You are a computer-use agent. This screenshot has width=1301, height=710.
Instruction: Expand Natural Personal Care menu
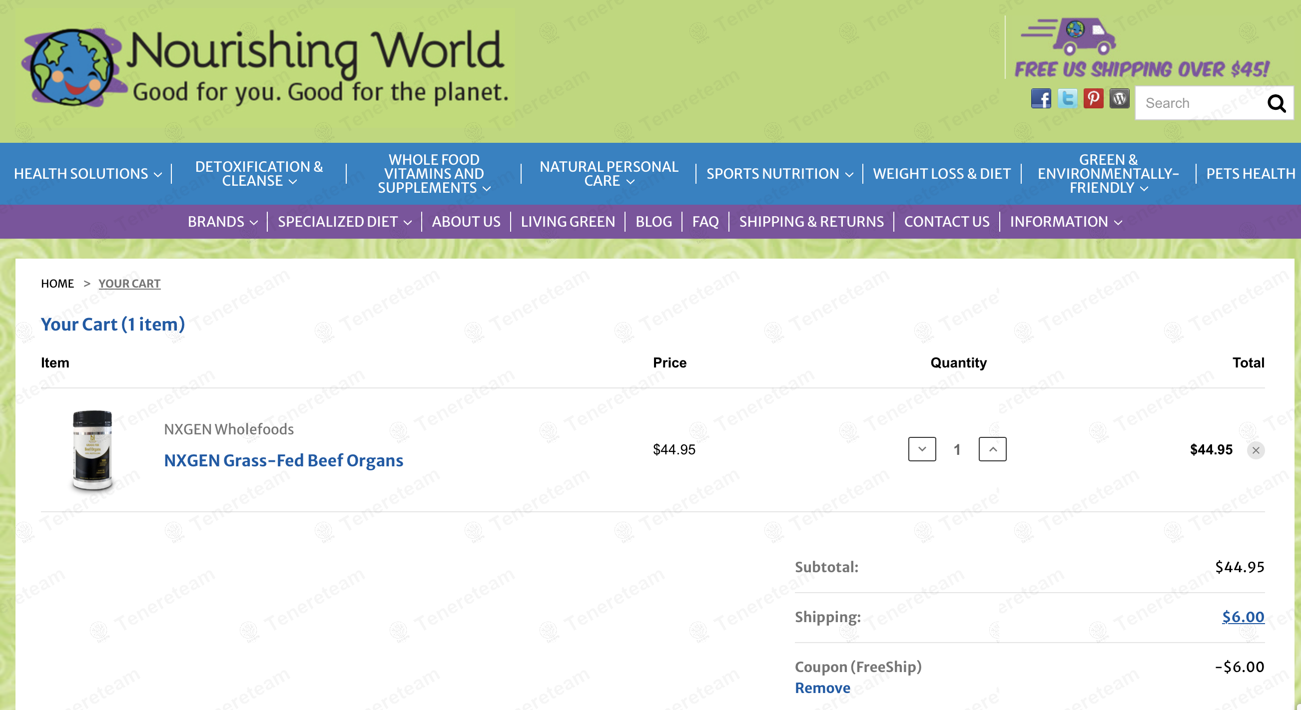[x=609, y=174]
